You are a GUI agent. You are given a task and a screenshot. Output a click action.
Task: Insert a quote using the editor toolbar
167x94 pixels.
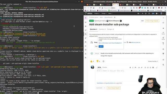tap(135, 67)
